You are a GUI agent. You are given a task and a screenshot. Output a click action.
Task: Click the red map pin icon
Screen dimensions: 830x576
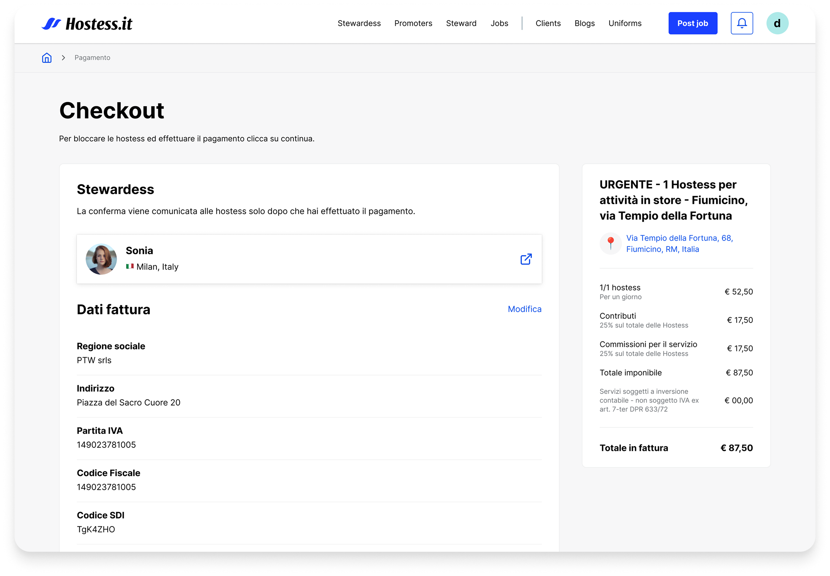coord(610,243)
